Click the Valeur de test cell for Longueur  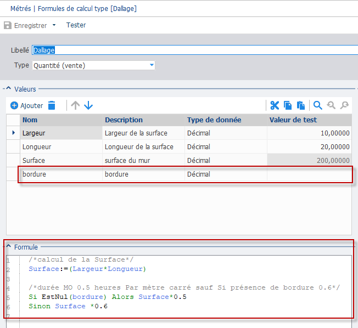point(309,146)
